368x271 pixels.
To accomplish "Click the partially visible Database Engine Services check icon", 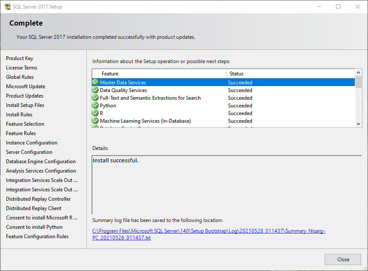I will (x=95, y=127).
